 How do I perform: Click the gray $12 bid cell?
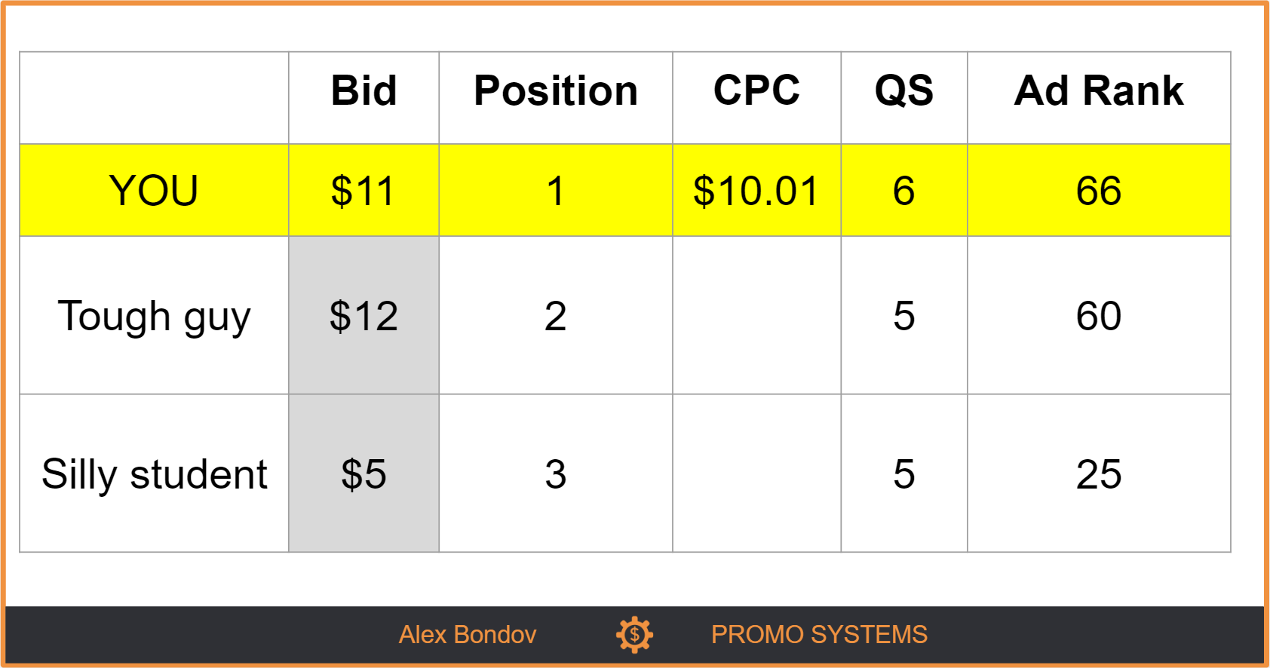coord(364,315)
